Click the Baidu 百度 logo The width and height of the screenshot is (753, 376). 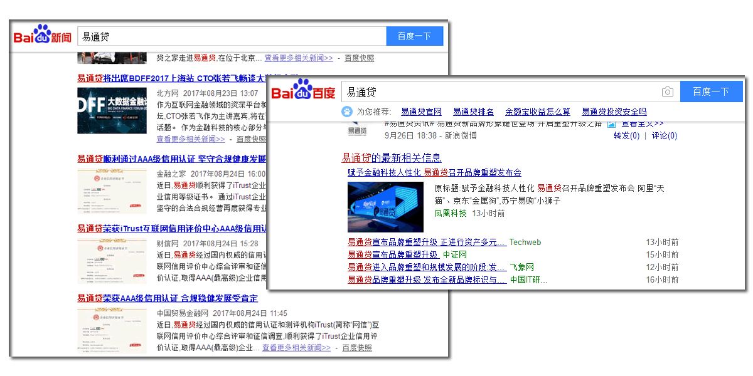(304, 91)
